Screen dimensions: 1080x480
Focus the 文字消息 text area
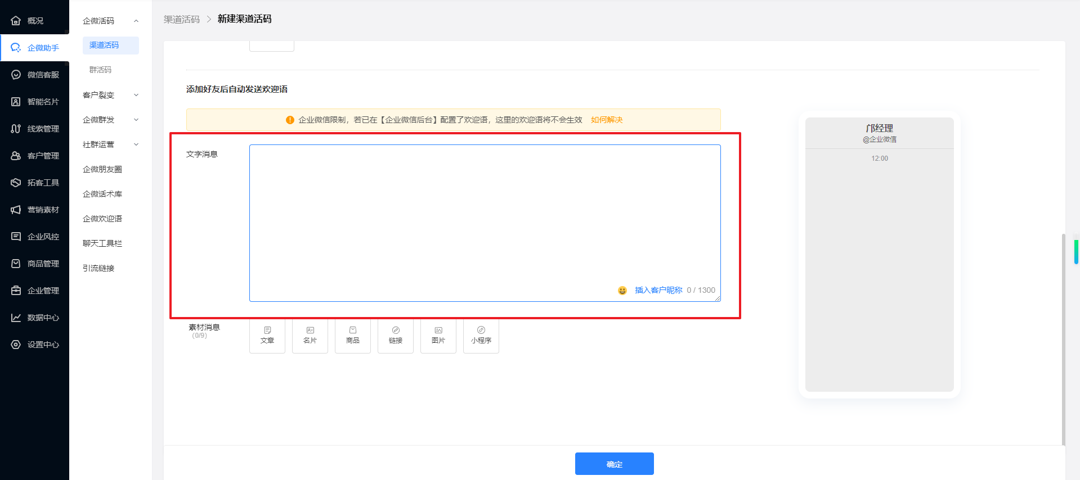pos(484,214)
